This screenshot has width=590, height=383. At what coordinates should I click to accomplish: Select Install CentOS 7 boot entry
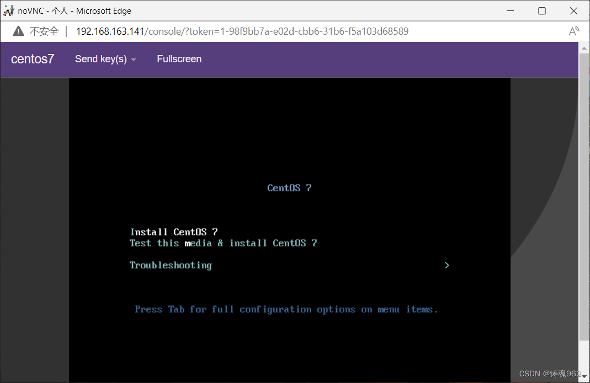[174, 232]
